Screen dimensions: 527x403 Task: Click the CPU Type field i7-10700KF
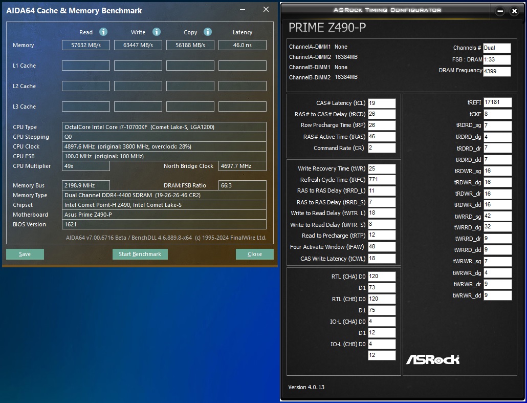[x=164, y=127]
